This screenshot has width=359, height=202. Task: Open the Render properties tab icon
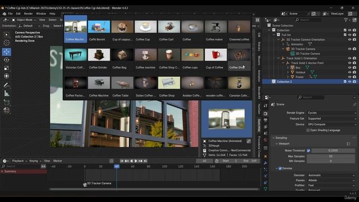pos(265,113)
